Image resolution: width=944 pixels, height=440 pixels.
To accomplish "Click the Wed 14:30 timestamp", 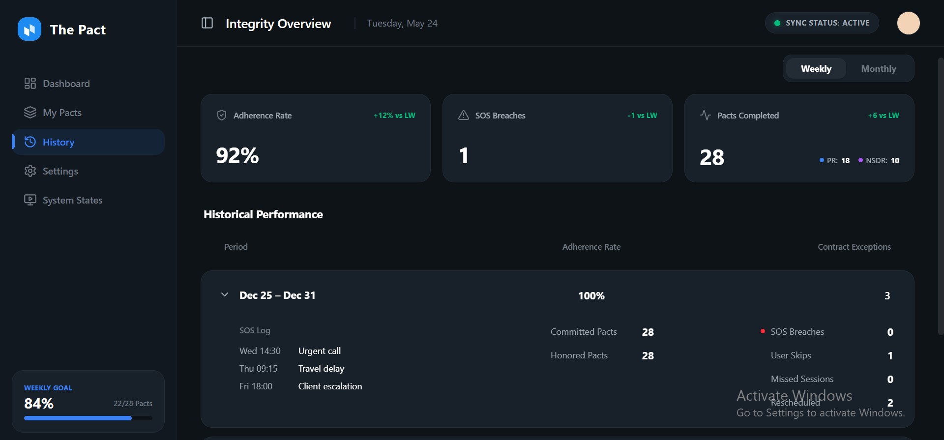I will pos(260,351).
